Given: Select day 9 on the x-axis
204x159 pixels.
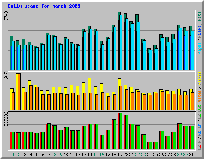Looking at the screenshot, I should (x=61, y=155).
